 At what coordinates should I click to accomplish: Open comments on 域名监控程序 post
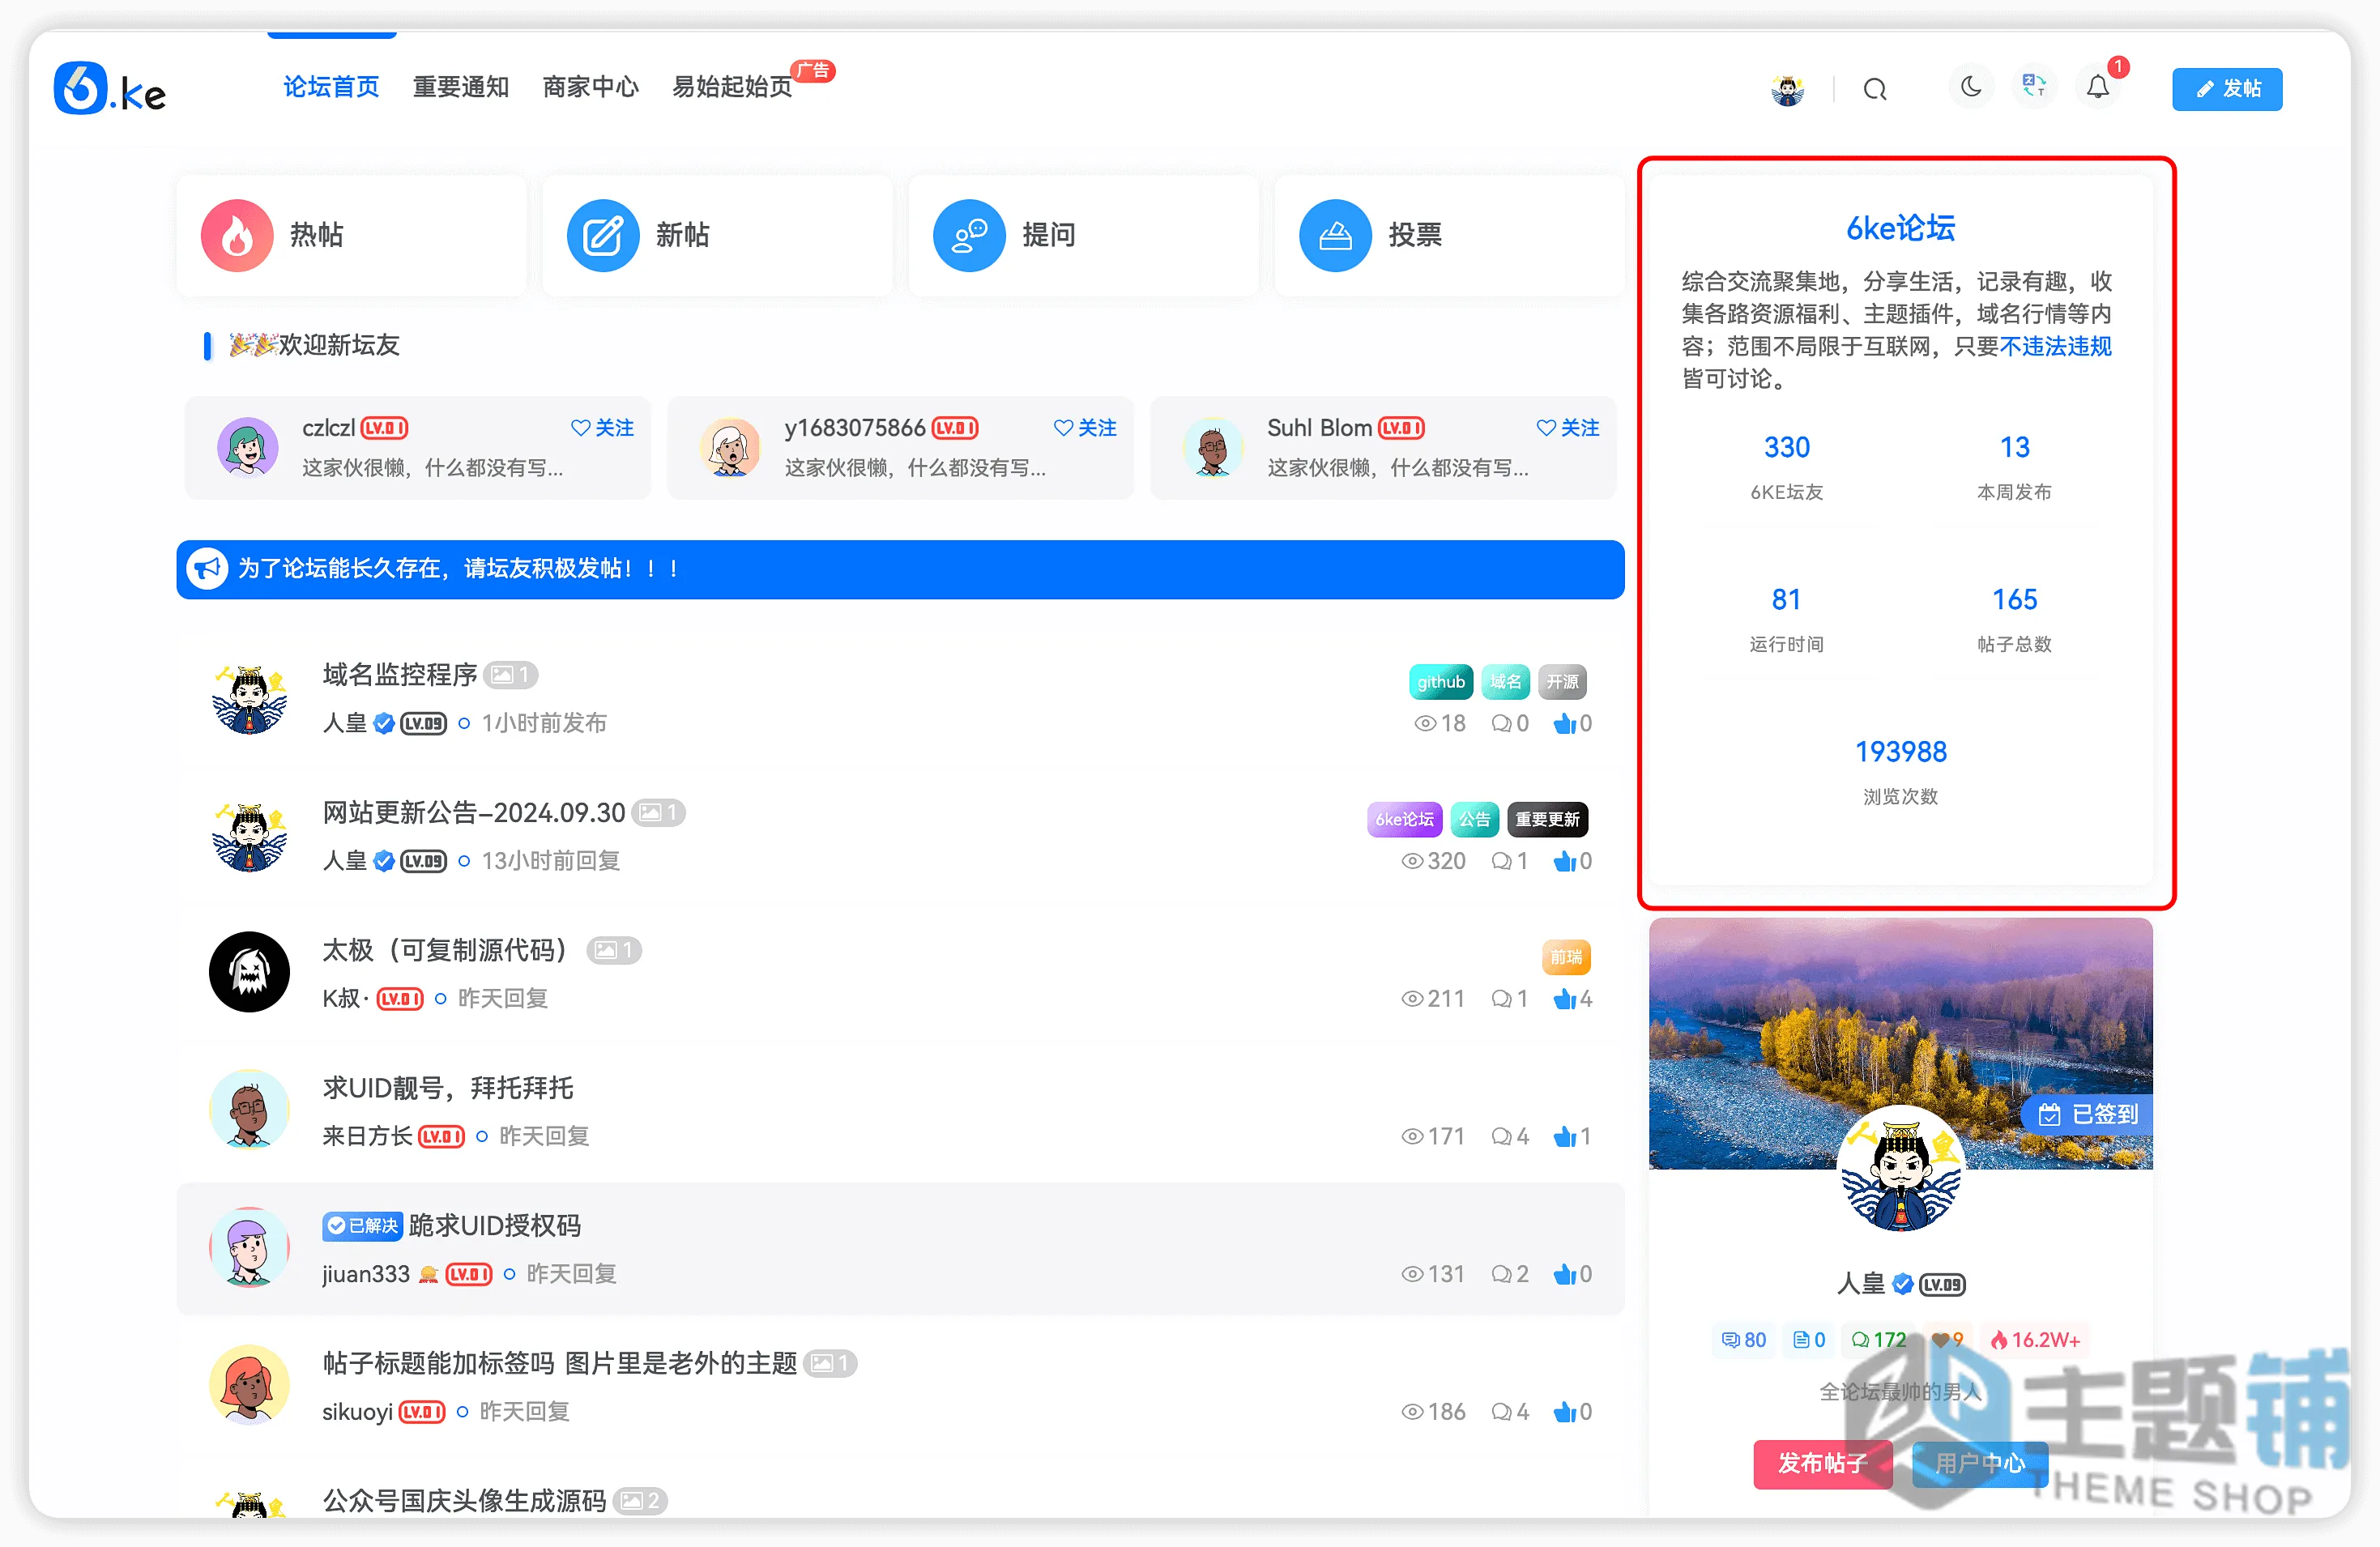(1510, 723)
